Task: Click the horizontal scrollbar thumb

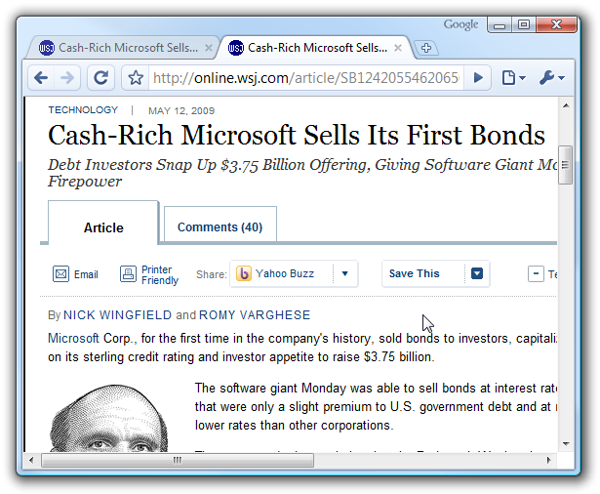Action: click(178, 460)
